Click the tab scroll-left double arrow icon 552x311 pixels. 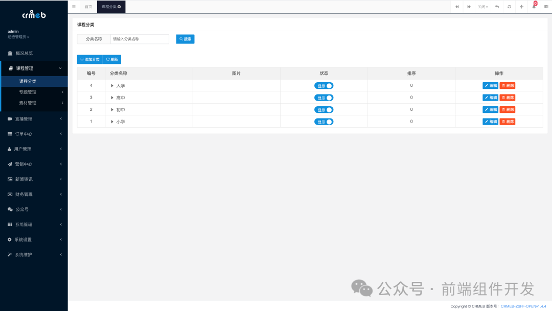point(457,7)
